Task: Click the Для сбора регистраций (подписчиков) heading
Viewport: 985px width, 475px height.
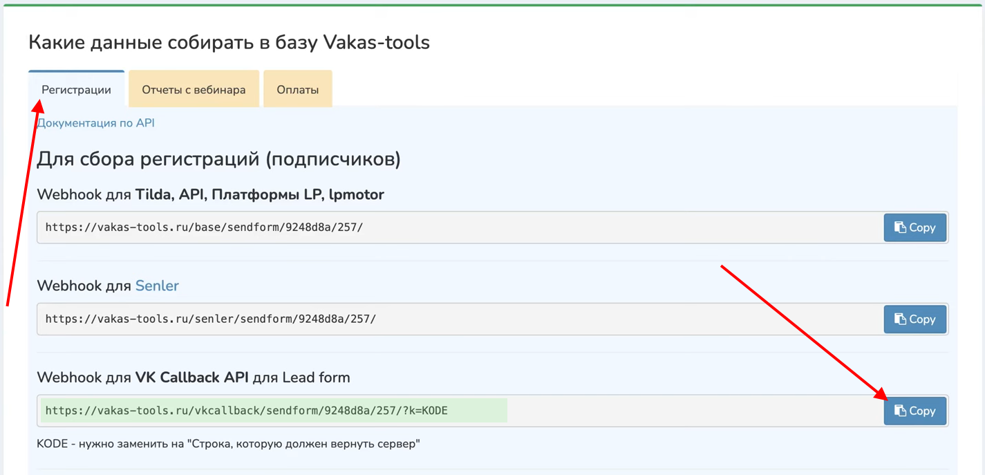Action: click(x=218, y=159)
